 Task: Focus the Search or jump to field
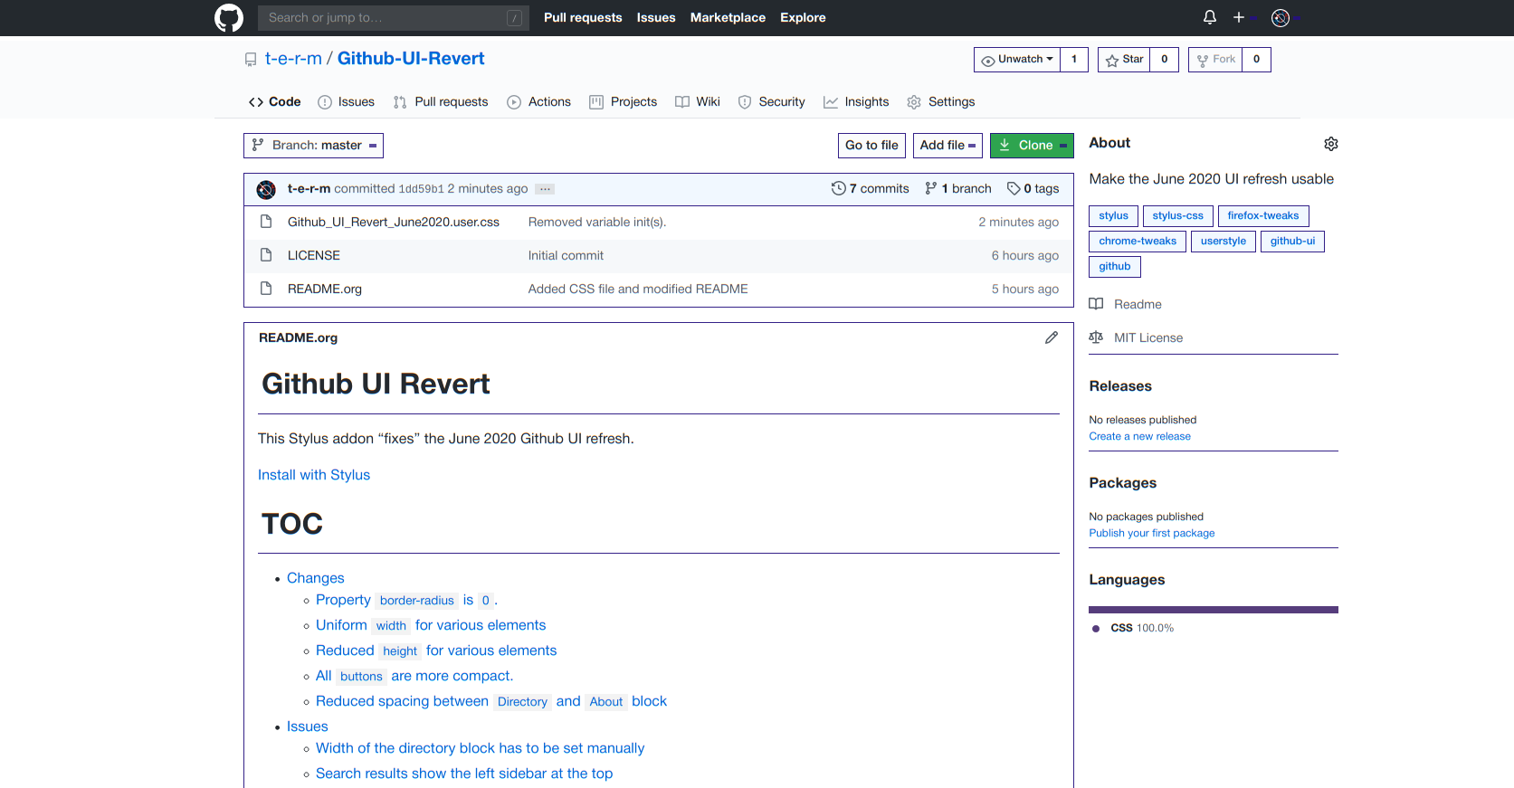(395, 17)
